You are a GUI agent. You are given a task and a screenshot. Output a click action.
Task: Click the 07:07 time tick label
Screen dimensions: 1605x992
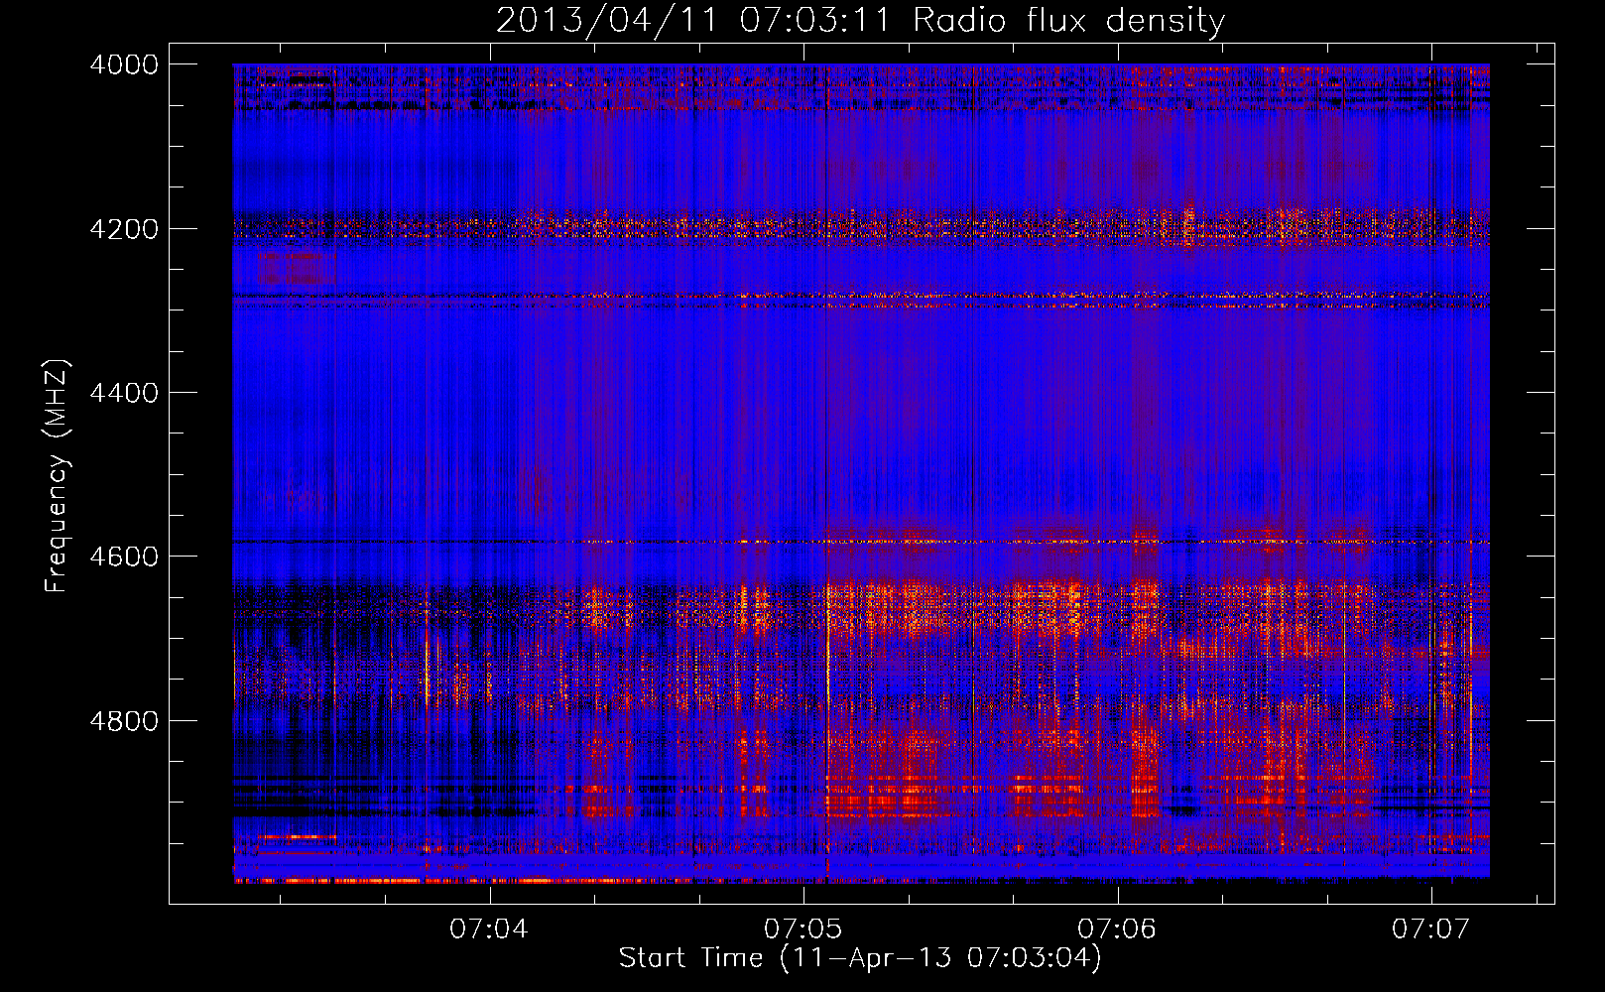point(1430,929)
